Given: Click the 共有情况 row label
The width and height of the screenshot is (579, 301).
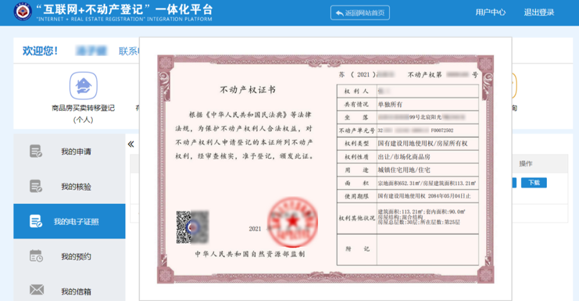Looking at the screenshot, I should 357,104.
